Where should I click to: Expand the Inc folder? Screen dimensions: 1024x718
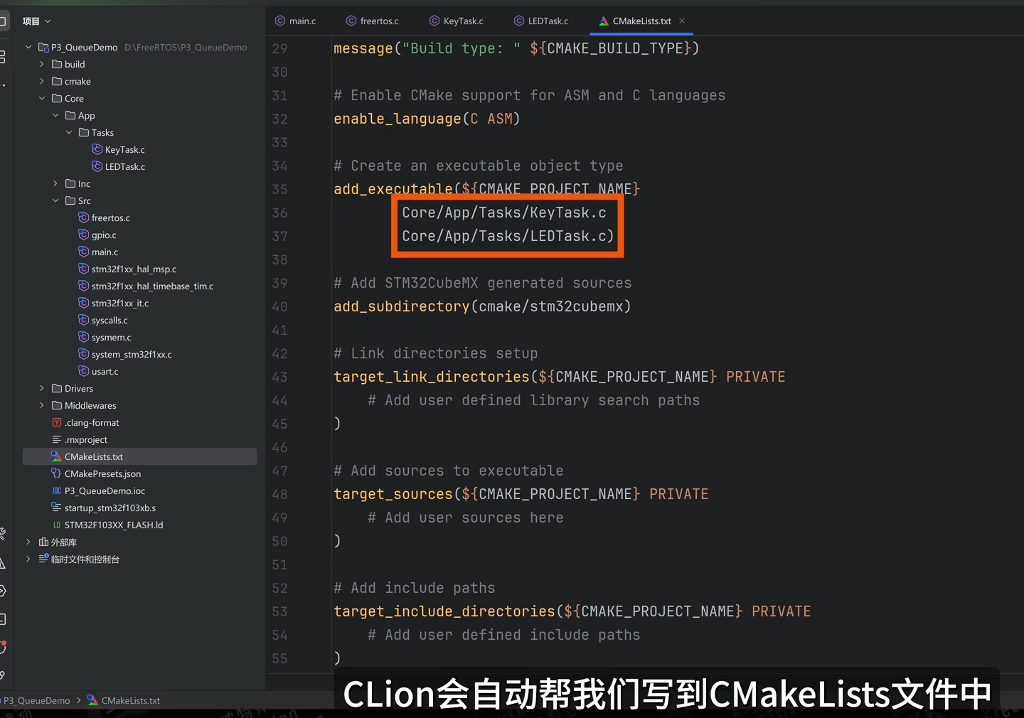coord(55,183)
